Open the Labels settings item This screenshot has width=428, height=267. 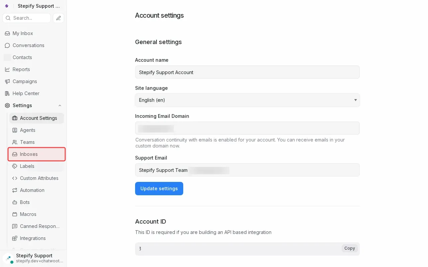pos(27,166)
